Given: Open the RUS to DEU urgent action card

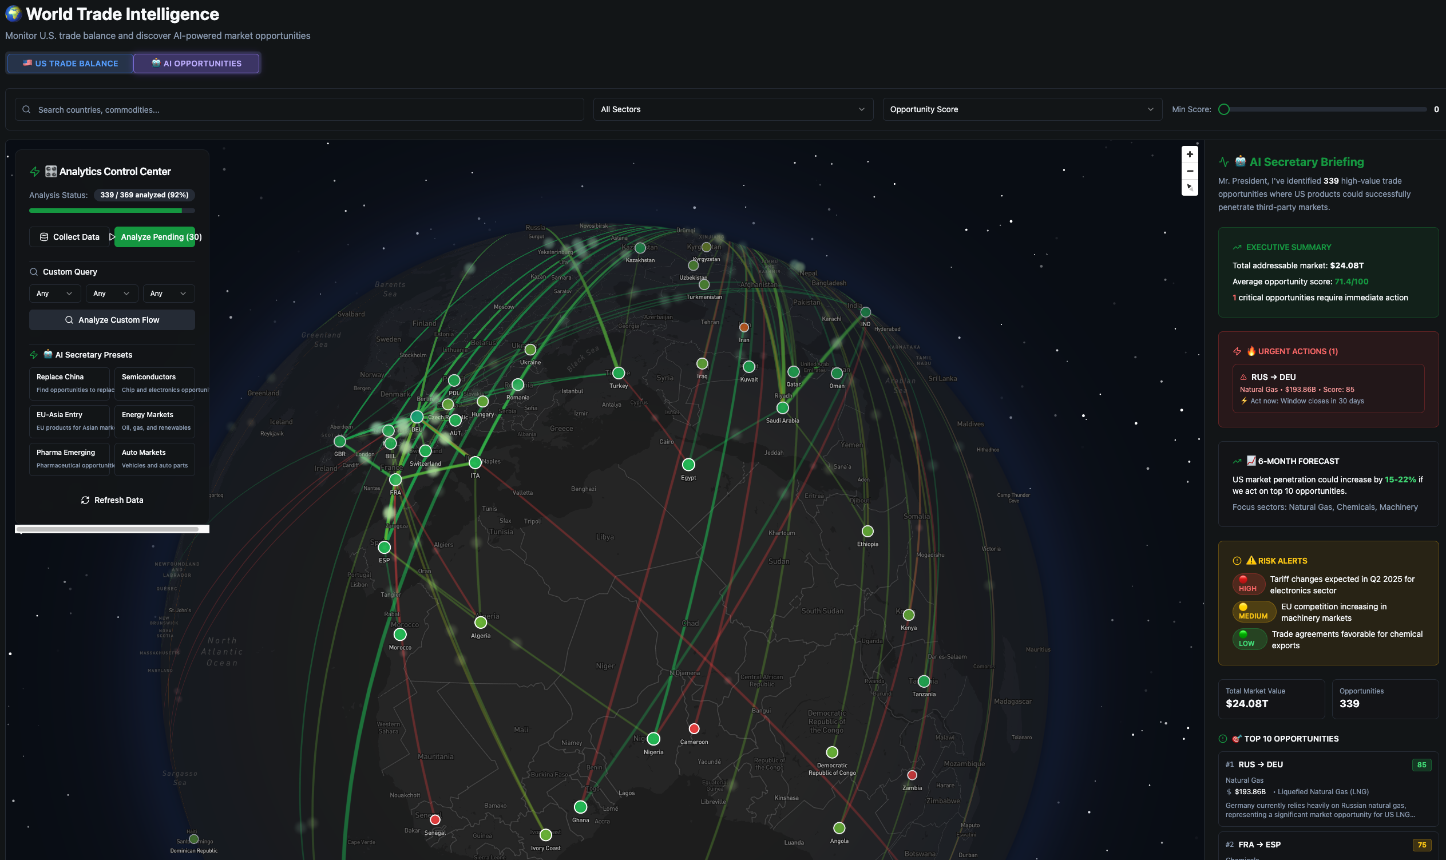Looking at the screenshot, I should click(x=1328, y=389).
